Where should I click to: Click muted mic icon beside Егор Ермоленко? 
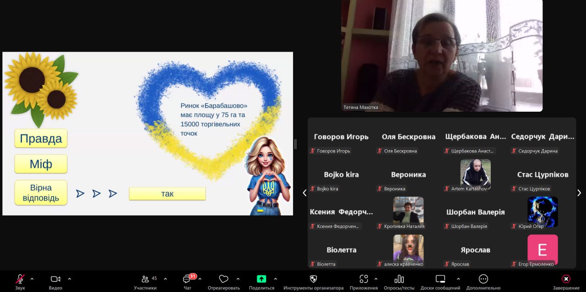tap(514, 264)
